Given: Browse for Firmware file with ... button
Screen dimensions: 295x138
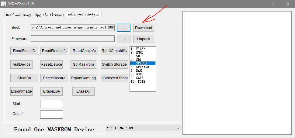Looking at the screenshot, I should point(123,39).
